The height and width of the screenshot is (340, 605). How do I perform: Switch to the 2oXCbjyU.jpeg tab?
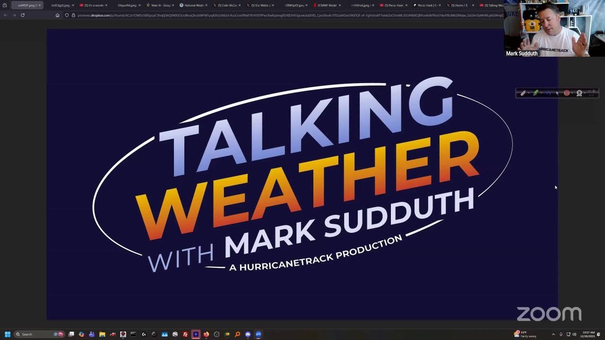60,5
